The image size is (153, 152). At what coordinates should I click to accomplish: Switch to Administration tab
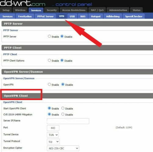(x=118, y=10)
